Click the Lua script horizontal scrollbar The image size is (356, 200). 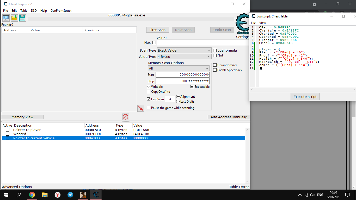coord(302,89)
